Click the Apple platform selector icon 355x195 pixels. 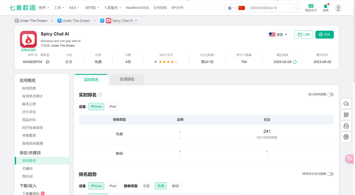tap(230, 8)
